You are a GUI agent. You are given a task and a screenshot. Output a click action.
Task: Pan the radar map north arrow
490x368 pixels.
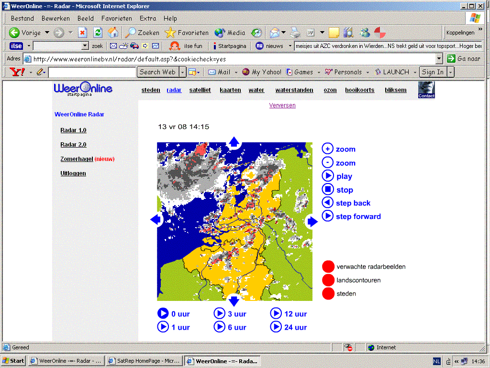tap(234, 142)
